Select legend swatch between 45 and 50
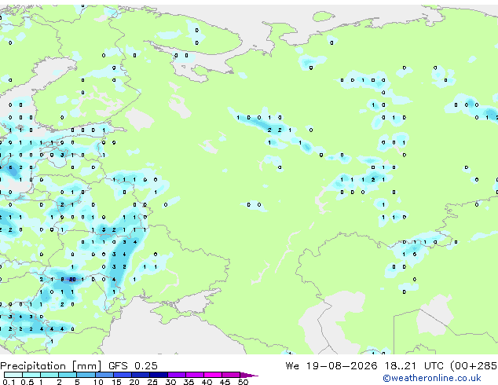The image size is (498, 385). 231,375
